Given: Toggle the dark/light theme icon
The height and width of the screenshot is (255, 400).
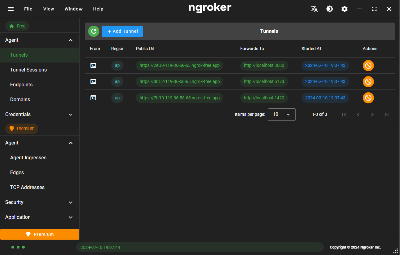Looking at the screenshot, I should click(330, 9).
